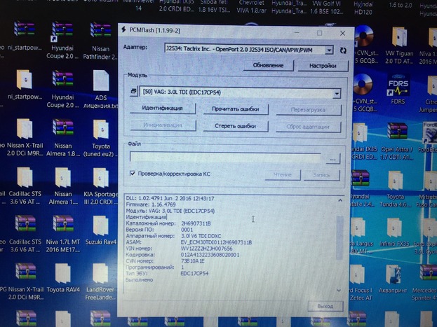Click the adapter refresh icon
Image resolution: width=437 pixels, height=327 pixels.
342,50
